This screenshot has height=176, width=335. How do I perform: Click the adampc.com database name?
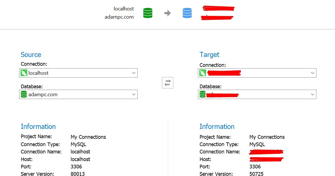point(43,94)
